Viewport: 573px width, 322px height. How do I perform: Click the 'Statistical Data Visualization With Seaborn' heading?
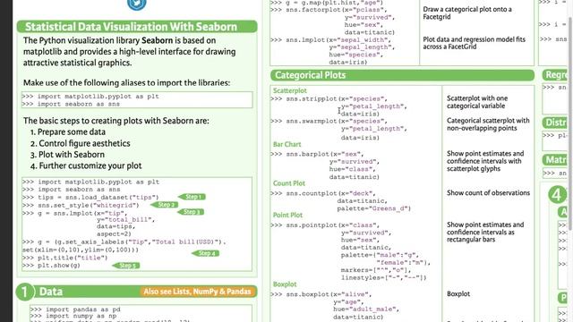(132, 27)
